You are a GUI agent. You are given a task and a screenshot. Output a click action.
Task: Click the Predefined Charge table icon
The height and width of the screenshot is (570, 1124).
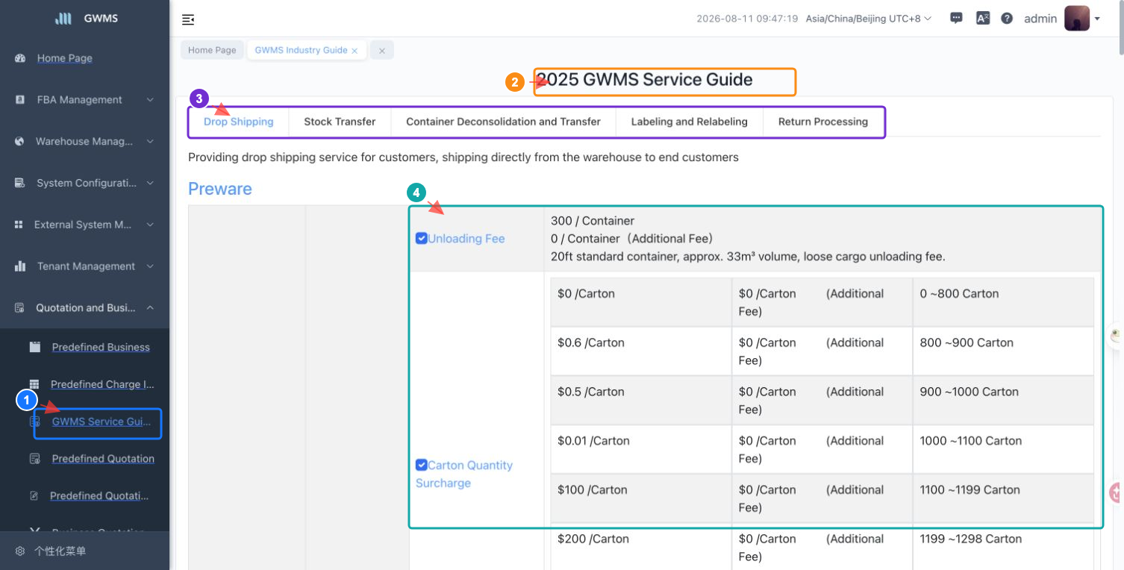tap(34, 384)
